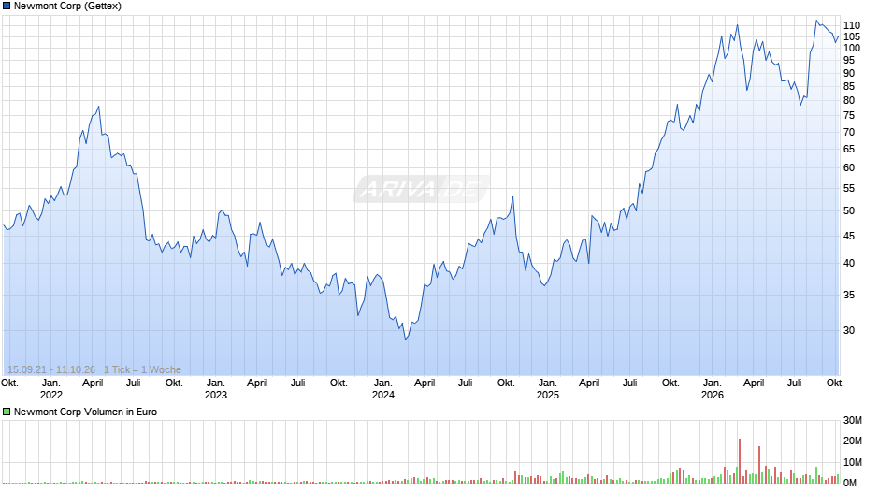Click the 'Jan. 2022' time axis label

(x=51, y=389)
